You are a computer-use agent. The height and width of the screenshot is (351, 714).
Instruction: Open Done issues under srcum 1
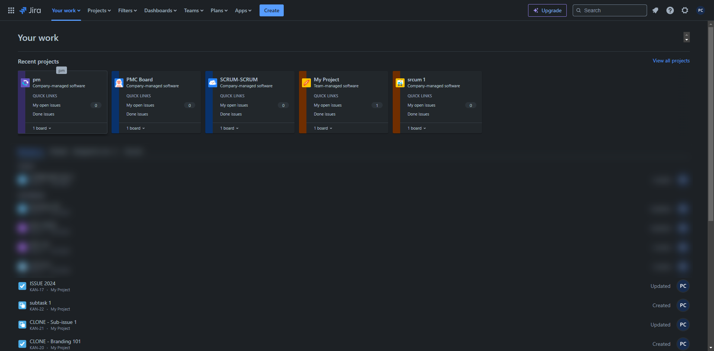point(418,114)
